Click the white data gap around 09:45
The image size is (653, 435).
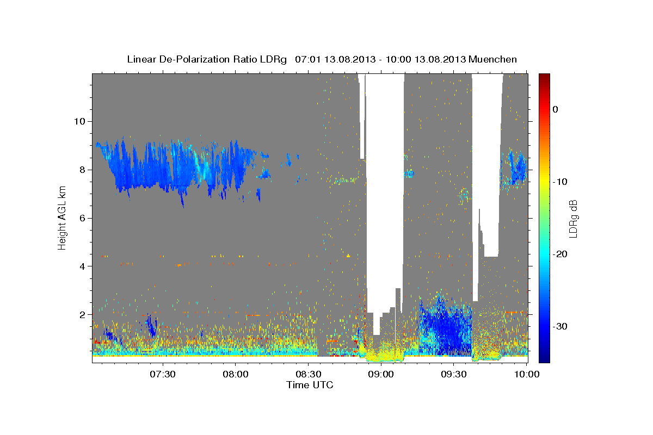click(x=487, y=163)
